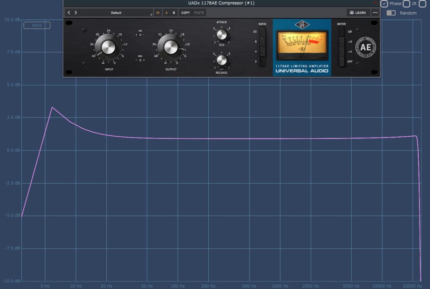Image resolution: width=430 pixels, height=289 pixels.
Task: Click the LEARN button in plugin toolbar
Action: (x=357, y=13)
